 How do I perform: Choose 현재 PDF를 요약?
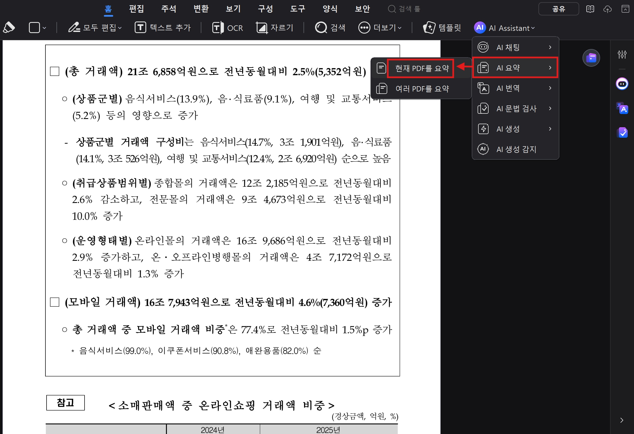pyautogui.click(x=421, y=68)
